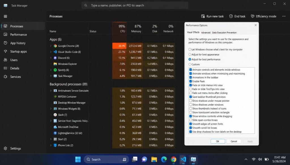Expand the Windows Widgets process group
The image size is (290, 165).
(x=51, y=109)
